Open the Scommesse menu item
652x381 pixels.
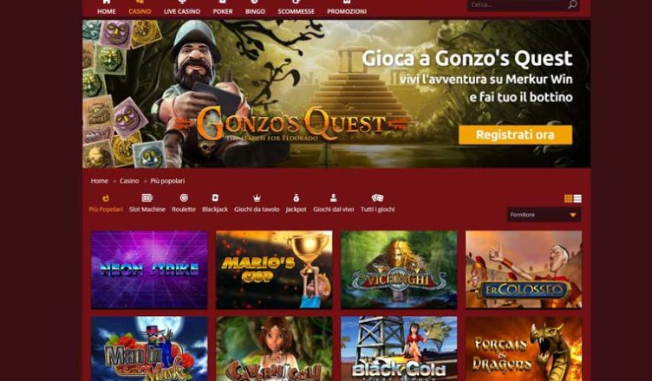(296, 11)
